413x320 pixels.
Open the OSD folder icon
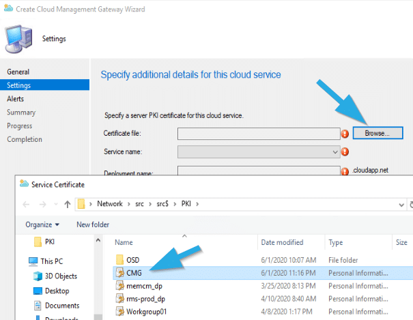119,259
